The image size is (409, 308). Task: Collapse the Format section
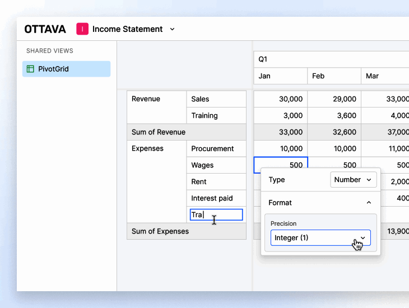(x=369, y=203)
